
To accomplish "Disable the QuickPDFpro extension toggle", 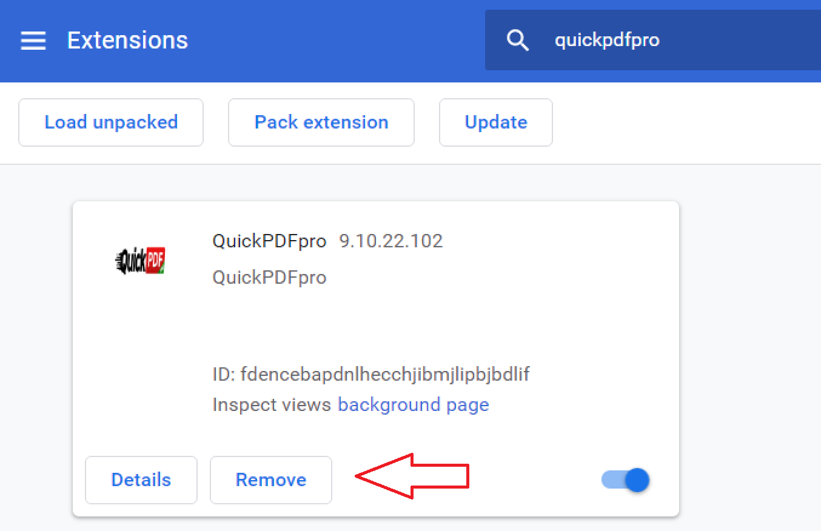I will [626, 480].
